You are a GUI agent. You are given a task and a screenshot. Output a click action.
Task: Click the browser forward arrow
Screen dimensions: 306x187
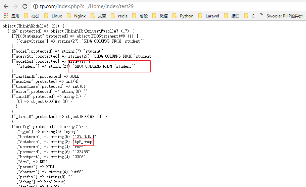point(15,6)
